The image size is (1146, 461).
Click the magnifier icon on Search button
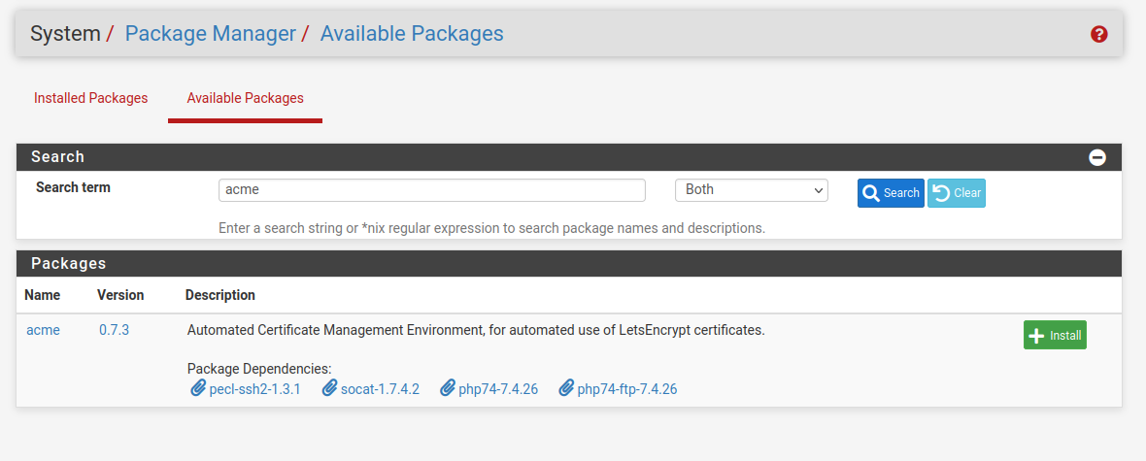point(871,193)
